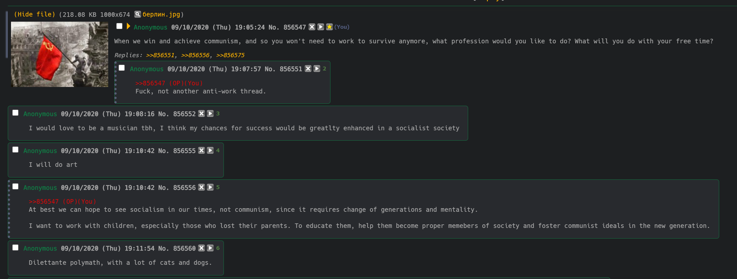This screenshot has width=737, height=279.
Task: Open the берлин.jpg filename link
Action: coord(161,14)
